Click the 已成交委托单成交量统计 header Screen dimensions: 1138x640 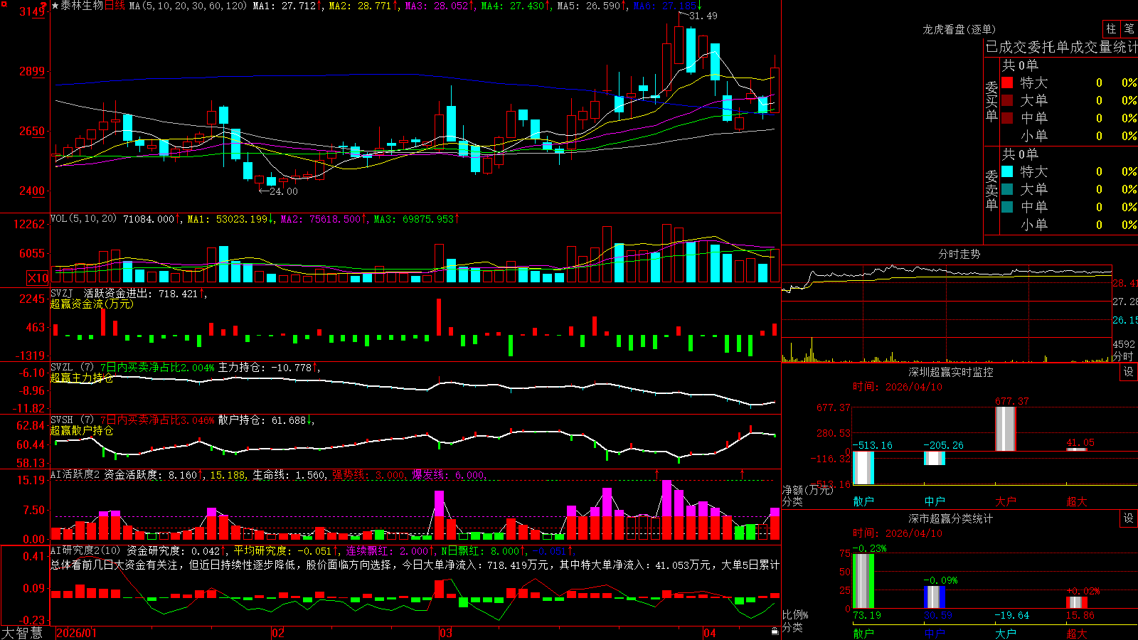point(1061,47)
